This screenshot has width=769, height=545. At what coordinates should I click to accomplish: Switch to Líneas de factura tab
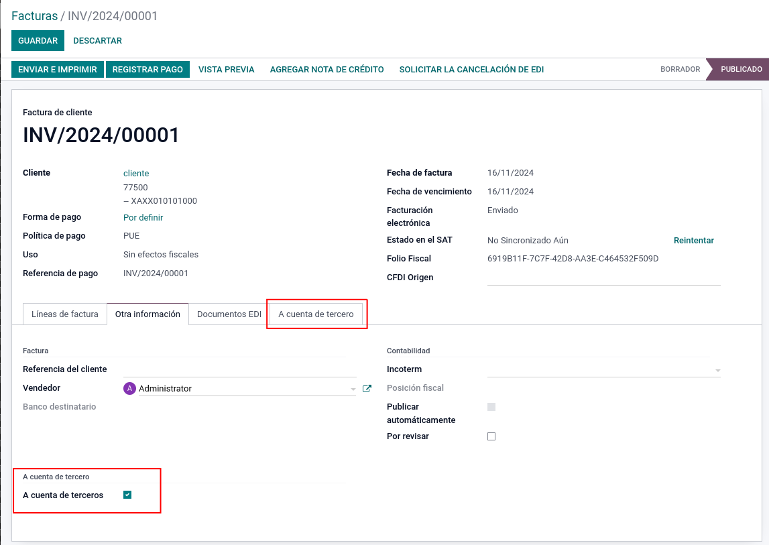(x=65, y=314)
